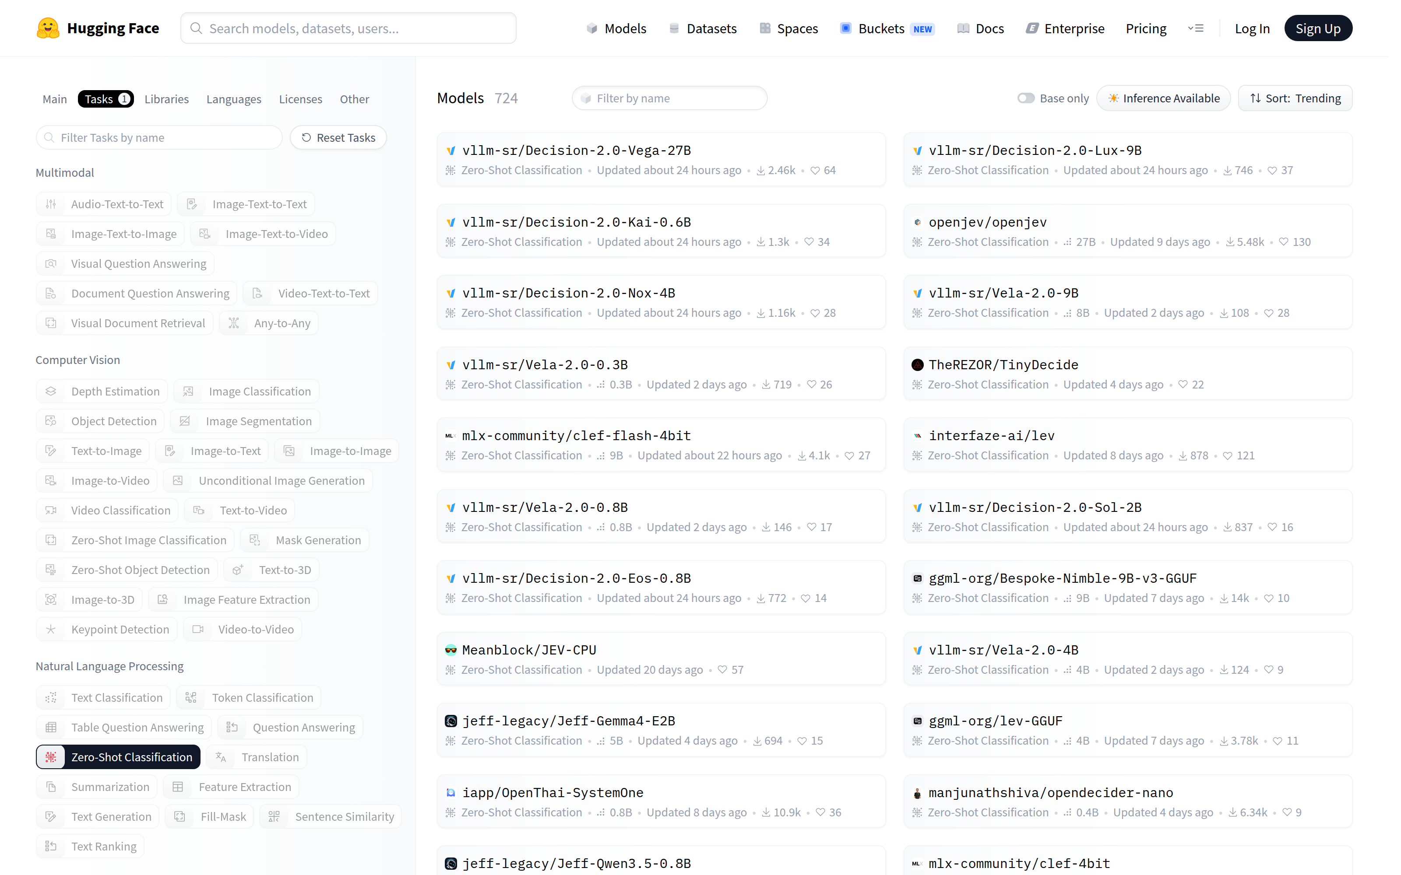Toggle the Base only switch
The width and height of the screenshot is (1401, 875).
click(x=1026, y=98)
